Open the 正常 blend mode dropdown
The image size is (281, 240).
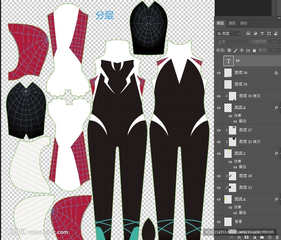[232, 42]
